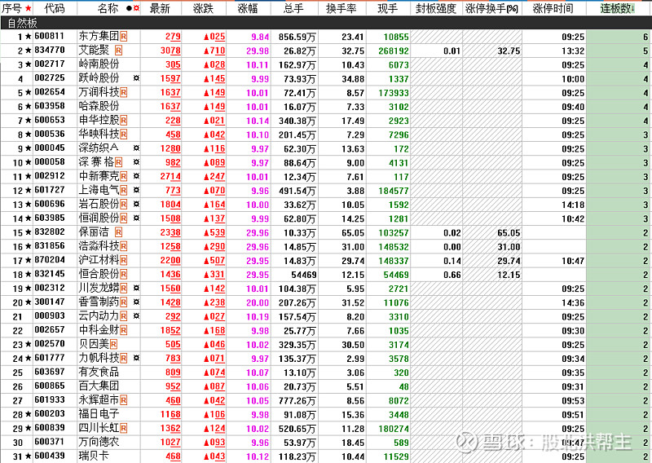
Task: Toggle the star marker for 四川长虹
Action: [29, 428]
